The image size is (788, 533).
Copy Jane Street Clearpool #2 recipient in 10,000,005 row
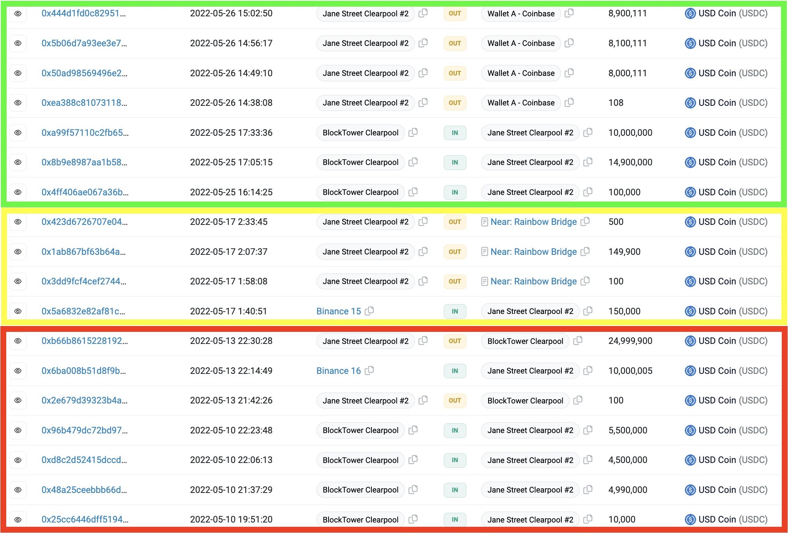point(588,370)
